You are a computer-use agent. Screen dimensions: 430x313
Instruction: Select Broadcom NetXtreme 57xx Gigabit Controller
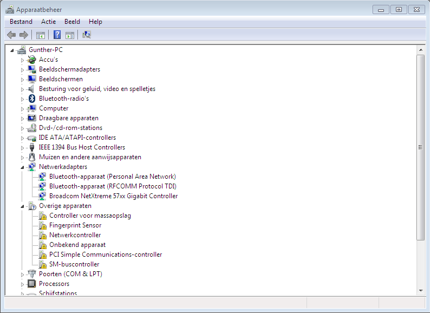pos(114,196)
